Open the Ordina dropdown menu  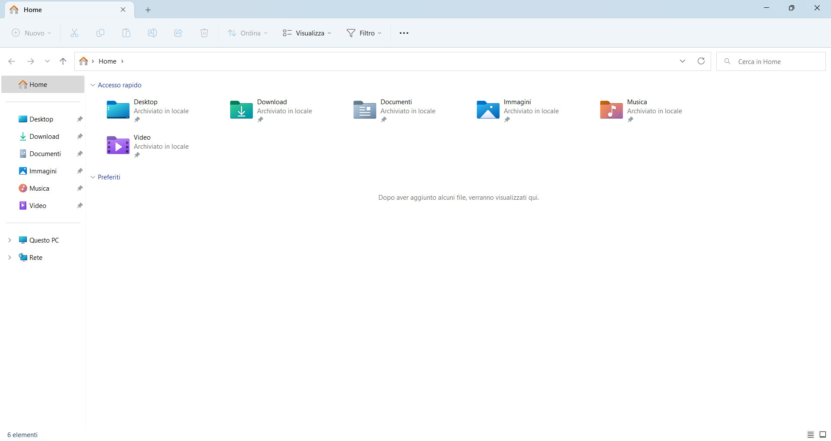pos(248,33)
